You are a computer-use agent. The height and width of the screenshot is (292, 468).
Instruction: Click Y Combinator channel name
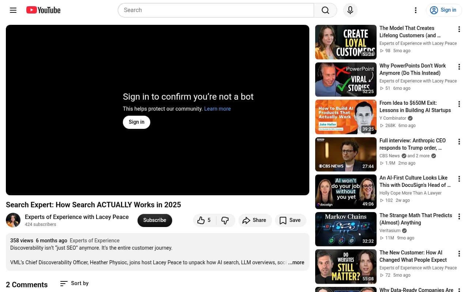(393, 118)
